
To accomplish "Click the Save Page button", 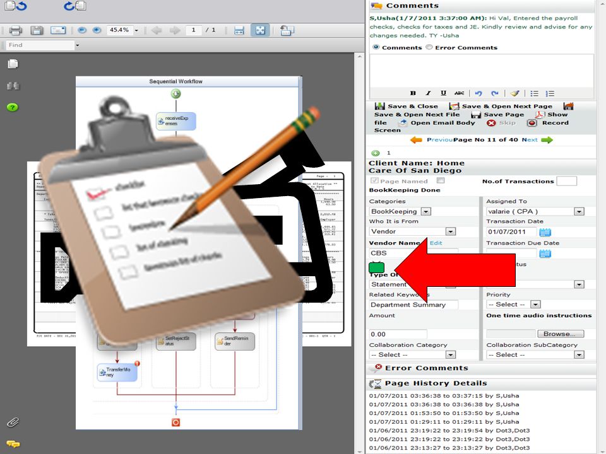I will (498, 115).
